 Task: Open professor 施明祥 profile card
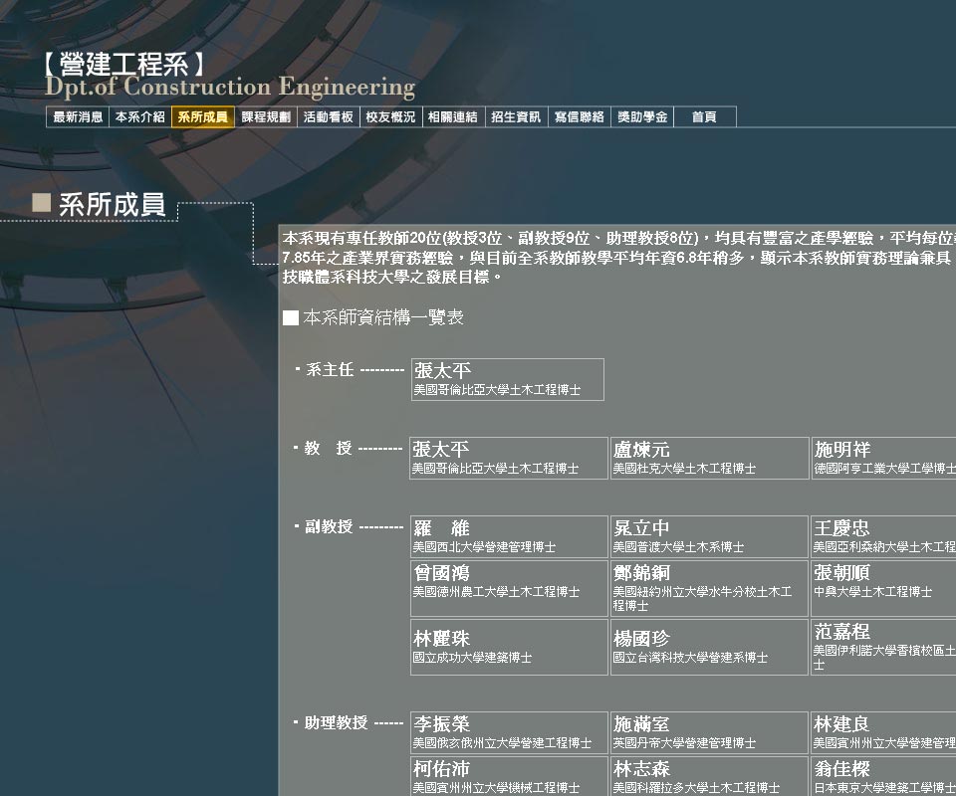click(x=883, y=458)
